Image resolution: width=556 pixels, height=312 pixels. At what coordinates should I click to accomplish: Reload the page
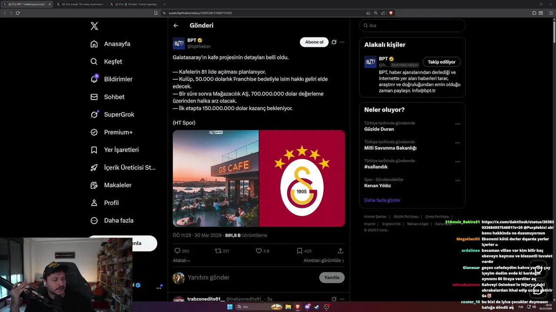(x=18, y=13)
